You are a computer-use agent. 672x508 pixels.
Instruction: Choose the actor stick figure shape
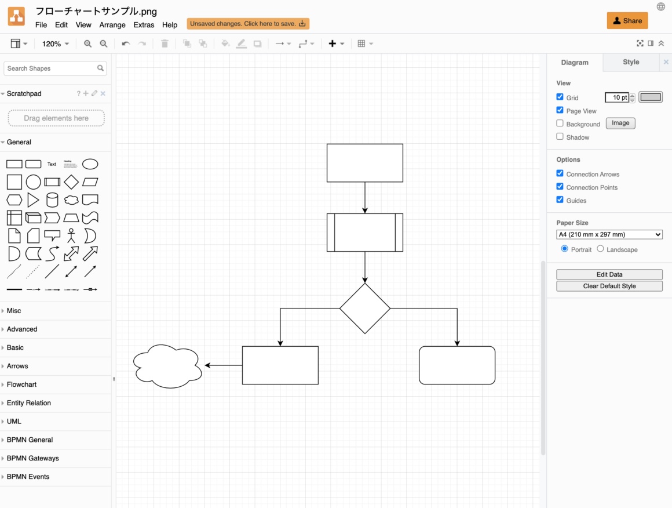point(71,235)
